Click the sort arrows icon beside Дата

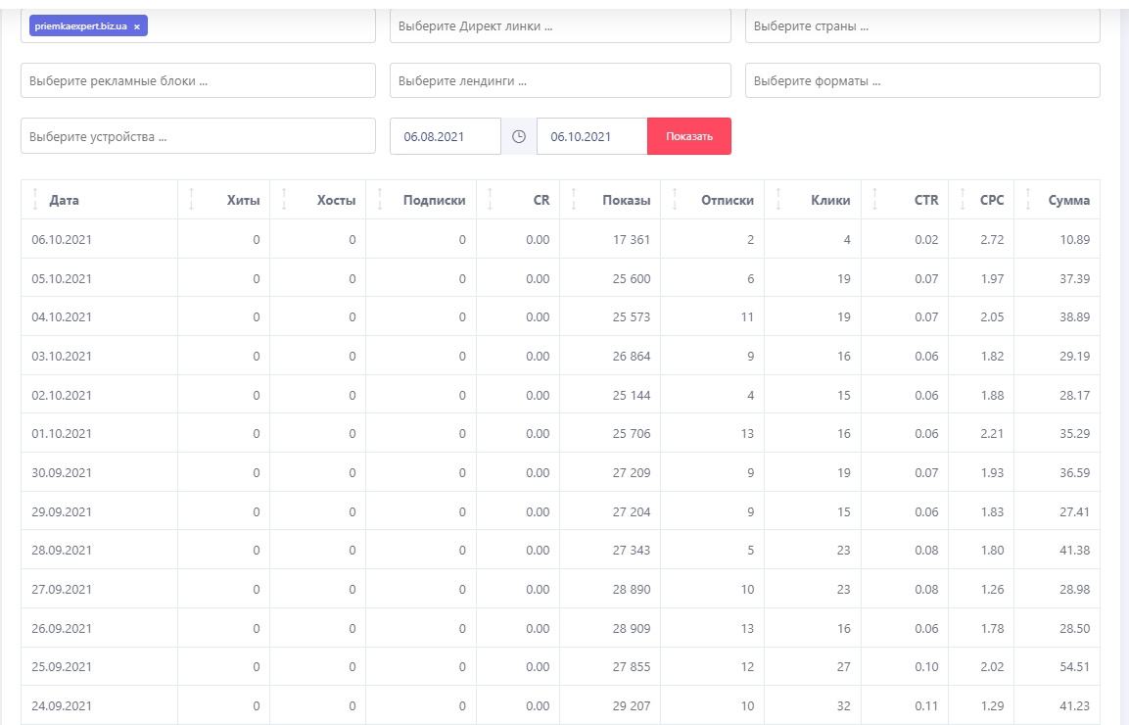tap(35, 200)
